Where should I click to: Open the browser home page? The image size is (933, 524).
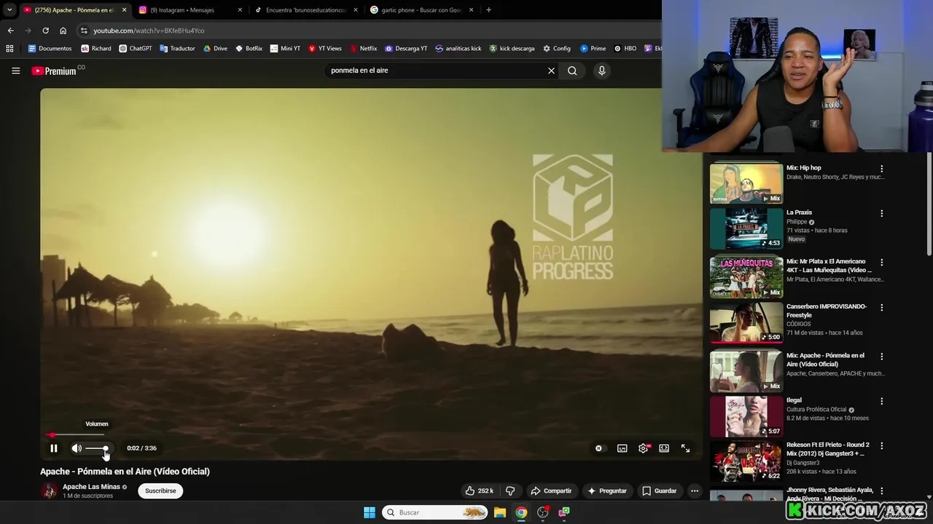click(x=63, y=31)
